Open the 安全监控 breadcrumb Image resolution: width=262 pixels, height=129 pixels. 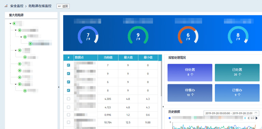point(17,6)
